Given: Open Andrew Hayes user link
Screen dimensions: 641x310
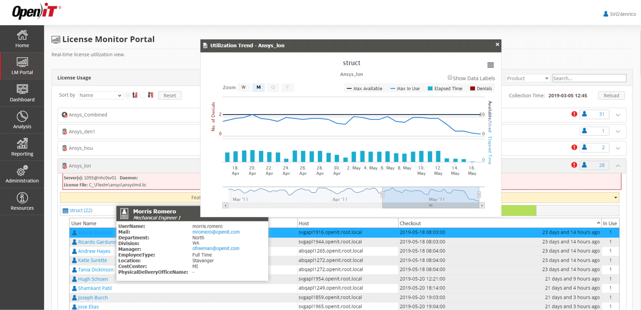Looking at the screenshot, I should (94, 251).
